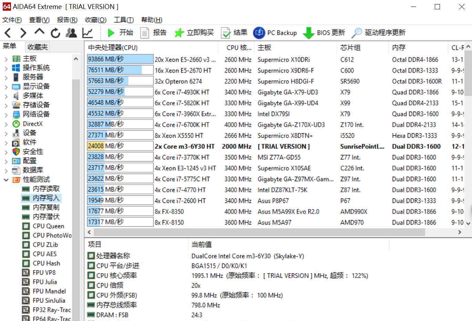Click the 报告 report document icon

click(x=145, y=33)
